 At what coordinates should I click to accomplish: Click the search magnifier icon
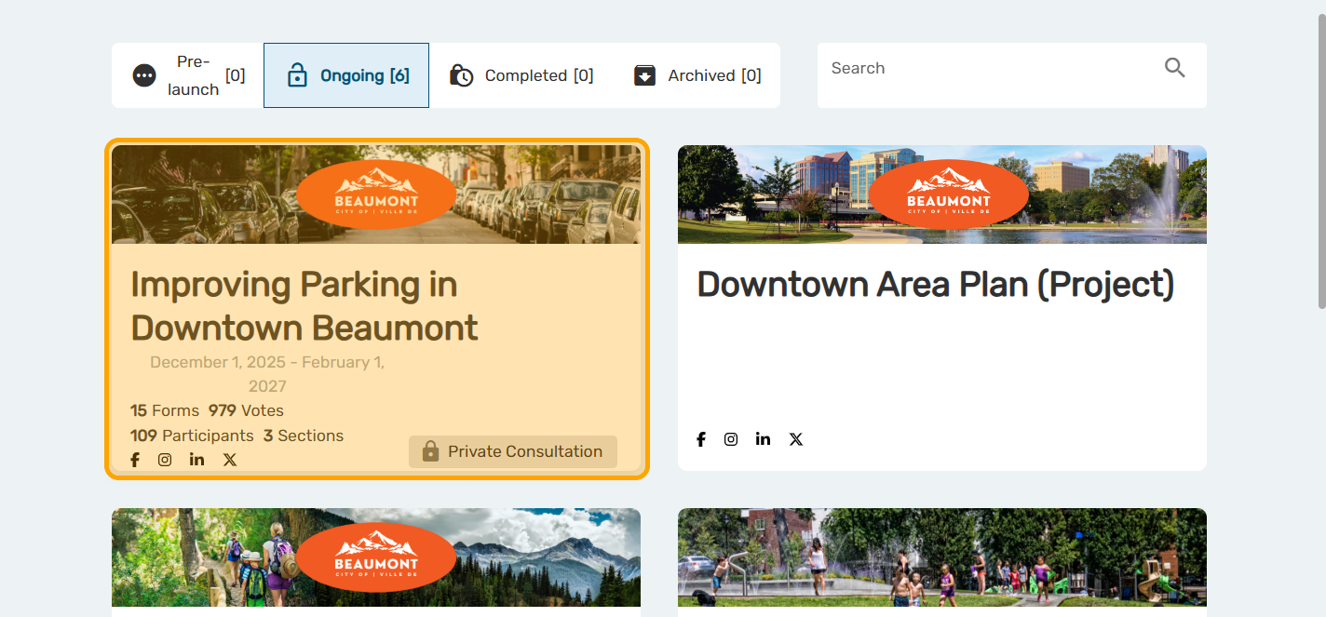click(1174, 68)
